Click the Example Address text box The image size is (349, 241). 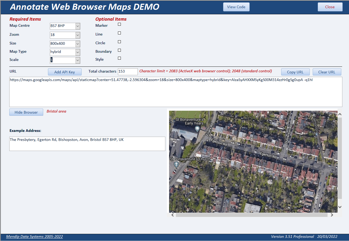pyautogui.click(x=87, y=144)
